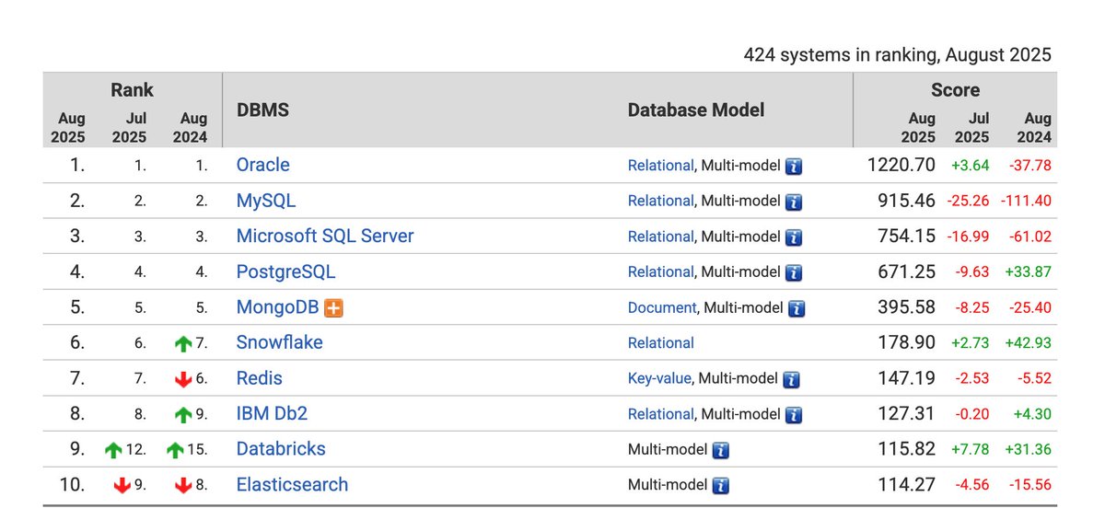The width and height of the screenshot is (1105, 508).
Task: Open the MySQL DBMS link
Action: (x=266, y=201)
